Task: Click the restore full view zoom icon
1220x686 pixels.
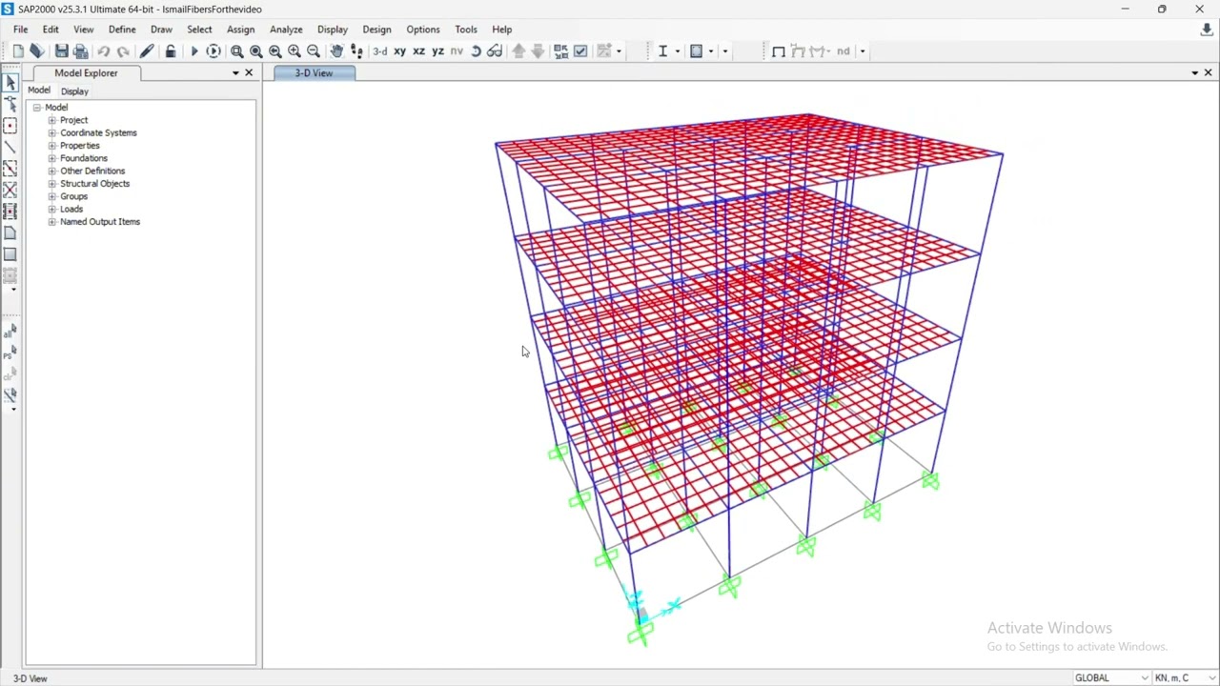Action: tap(256, 51)
